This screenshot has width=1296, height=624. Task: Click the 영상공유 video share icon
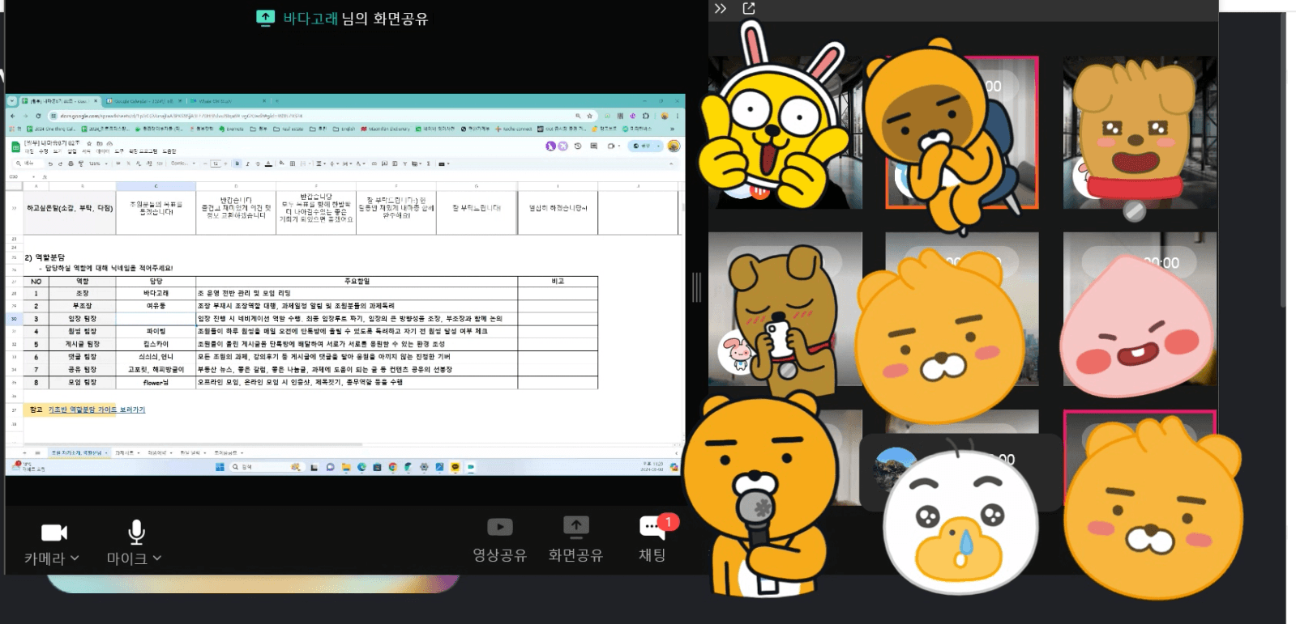500,528
